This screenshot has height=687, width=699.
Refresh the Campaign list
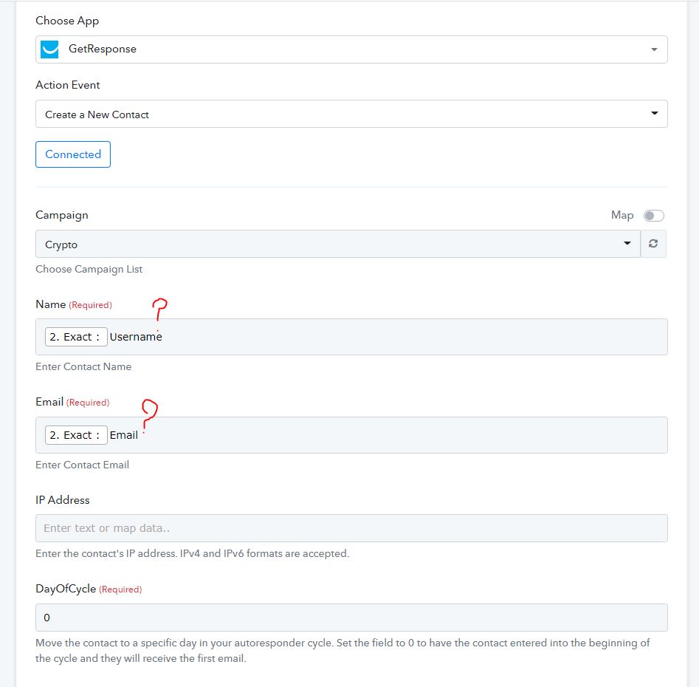point(653,244)
